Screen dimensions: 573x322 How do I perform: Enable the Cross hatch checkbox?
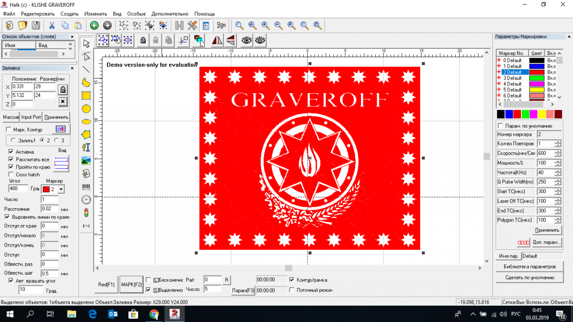tap(11, 174)
